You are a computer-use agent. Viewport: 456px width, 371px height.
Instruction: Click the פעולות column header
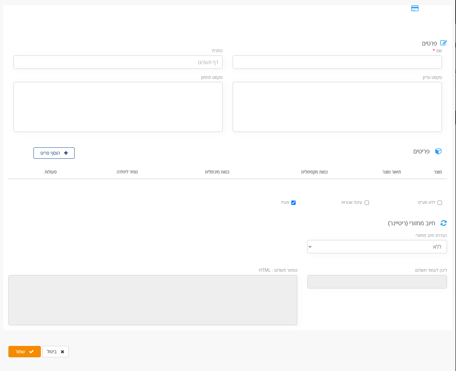(51, 172)
